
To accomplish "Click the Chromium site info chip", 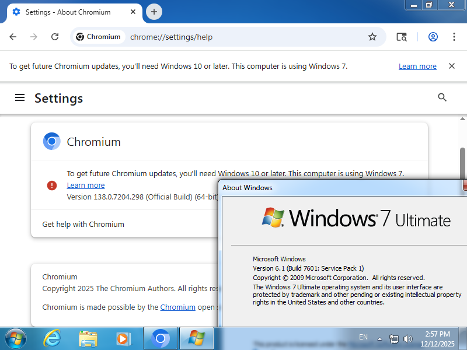I will pos(99,37).
